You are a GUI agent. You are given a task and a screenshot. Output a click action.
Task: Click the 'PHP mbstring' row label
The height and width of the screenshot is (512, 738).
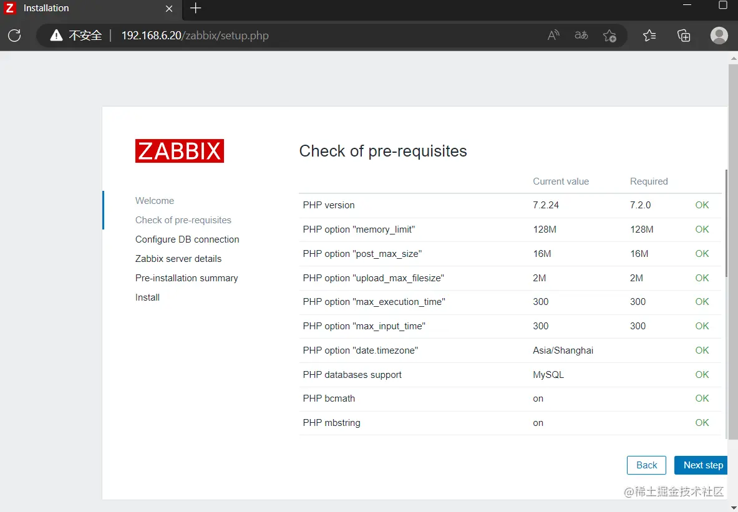point(331,423)
